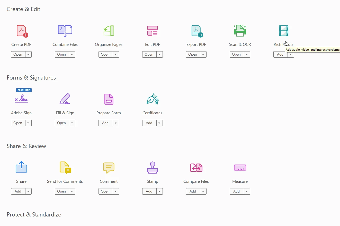
Task: Open the Edit PDF tool button
Action: point(149,54)
